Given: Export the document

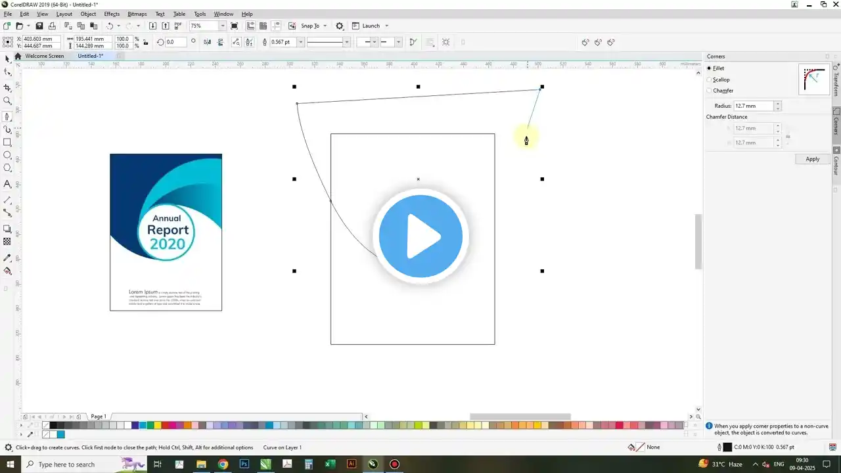Looking at the screenshot, I should click(165, 26).
